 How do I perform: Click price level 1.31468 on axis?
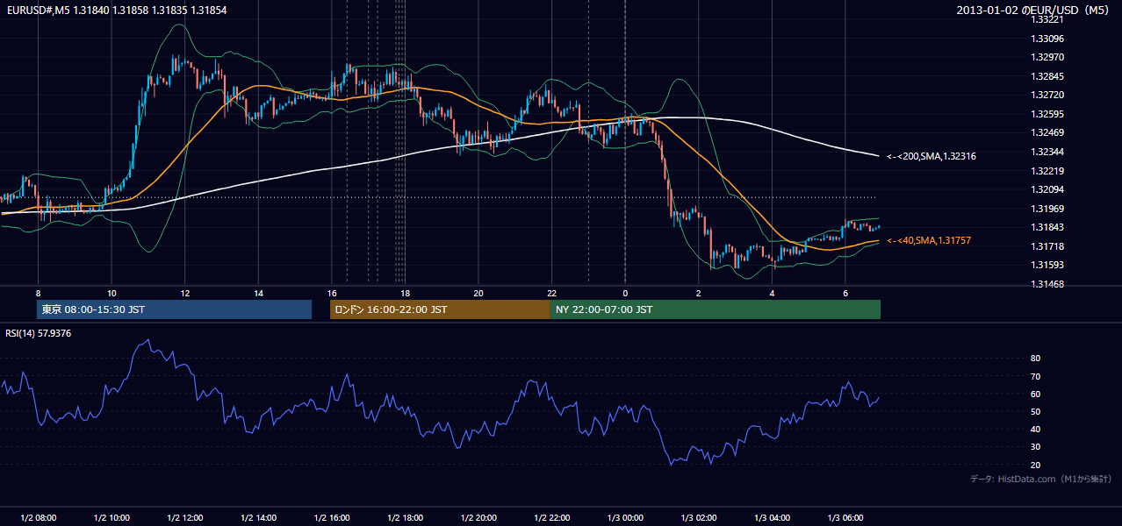coord(1047,284)
